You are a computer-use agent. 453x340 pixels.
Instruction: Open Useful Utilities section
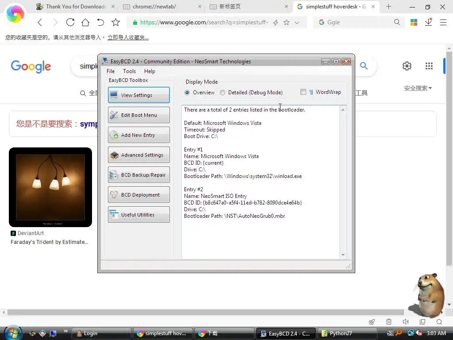click(x=138, y=215)
